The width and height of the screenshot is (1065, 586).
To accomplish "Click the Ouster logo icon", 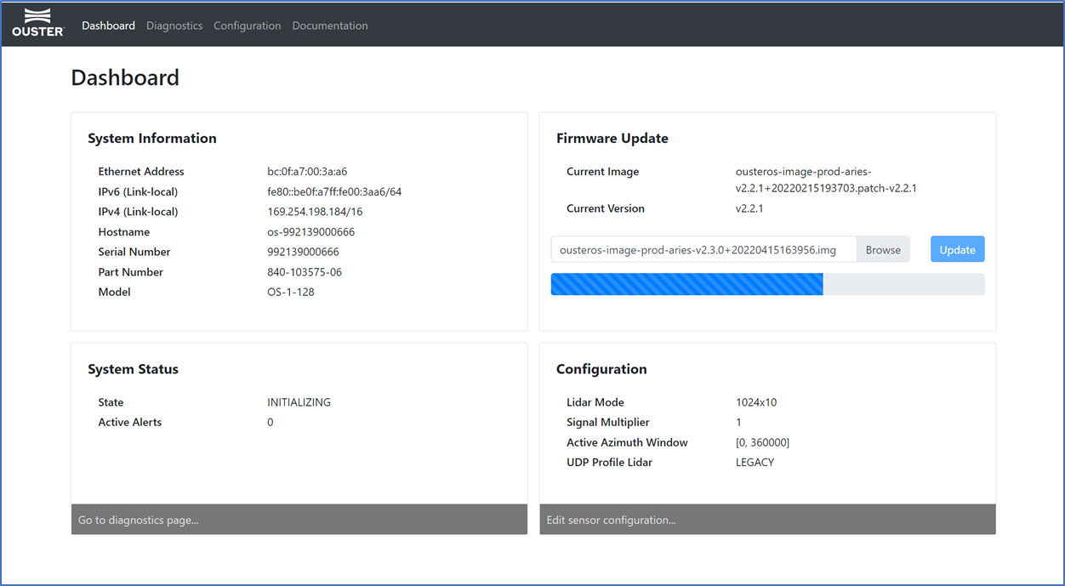I will pos(38,23).
